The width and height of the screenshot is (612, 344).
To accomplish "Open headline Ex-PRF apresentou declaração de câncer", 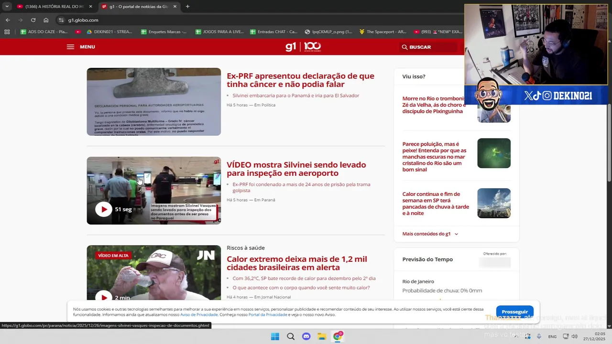I will [300, 80].
